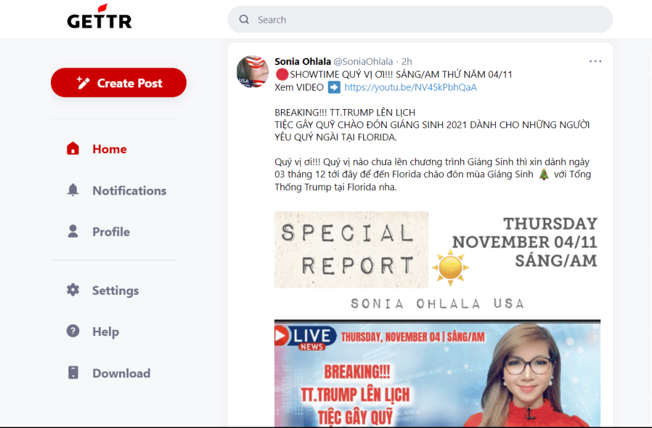
Task: Click the Download phone icon
Action: (x=73, y=373)
